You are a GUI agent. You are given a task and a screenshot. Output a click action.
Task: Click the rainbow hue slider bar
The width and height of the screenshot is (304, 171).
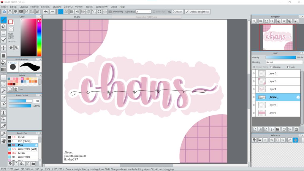click(x=39, y=37)
